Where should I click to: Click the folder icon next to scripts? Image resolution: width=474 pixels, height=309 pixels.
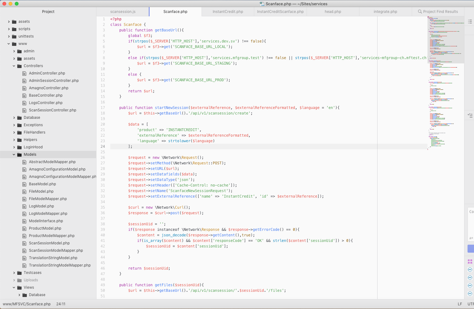point(14,29)
